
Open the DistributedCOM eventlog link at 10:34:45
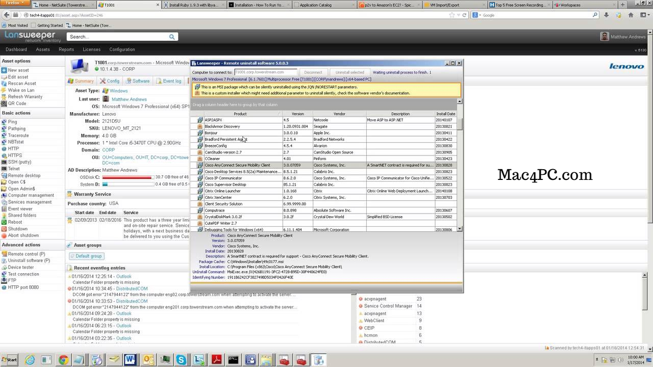[x=132, y=289]
